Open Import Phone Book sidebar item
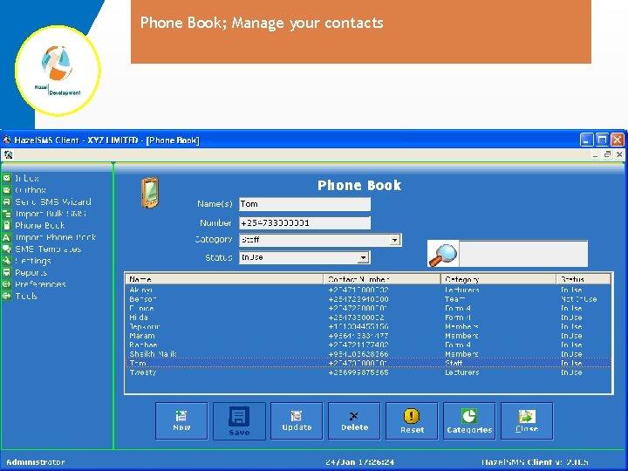Viewport: 628px width, 471px height. click(x=55, y=237)
